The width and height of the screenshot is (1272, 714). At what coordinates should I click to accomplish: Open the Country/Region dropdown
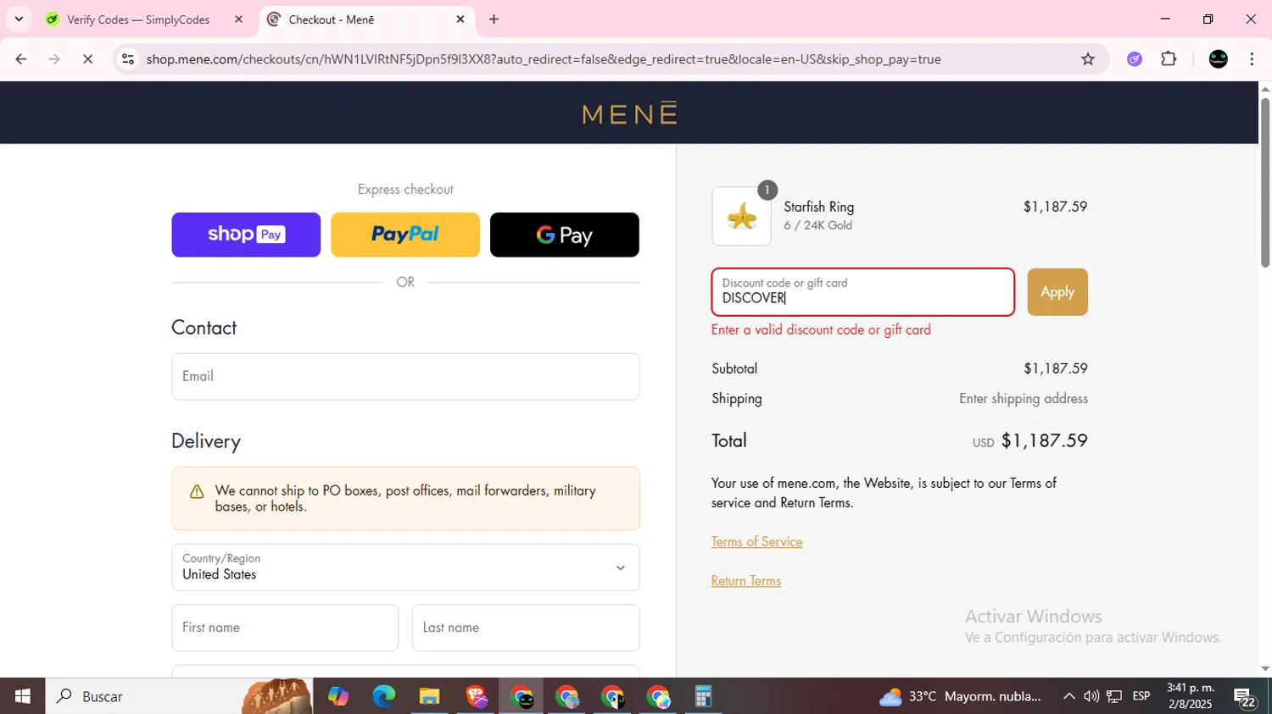click(405, 567)
